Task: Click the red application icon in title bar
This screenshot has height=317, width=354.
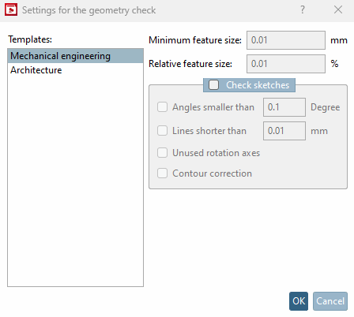Action: (11, 10)
